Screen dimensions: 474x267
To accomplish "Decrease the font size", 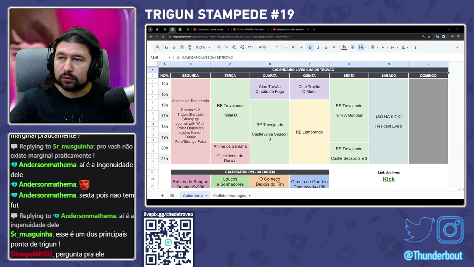I will pos(286,47).
